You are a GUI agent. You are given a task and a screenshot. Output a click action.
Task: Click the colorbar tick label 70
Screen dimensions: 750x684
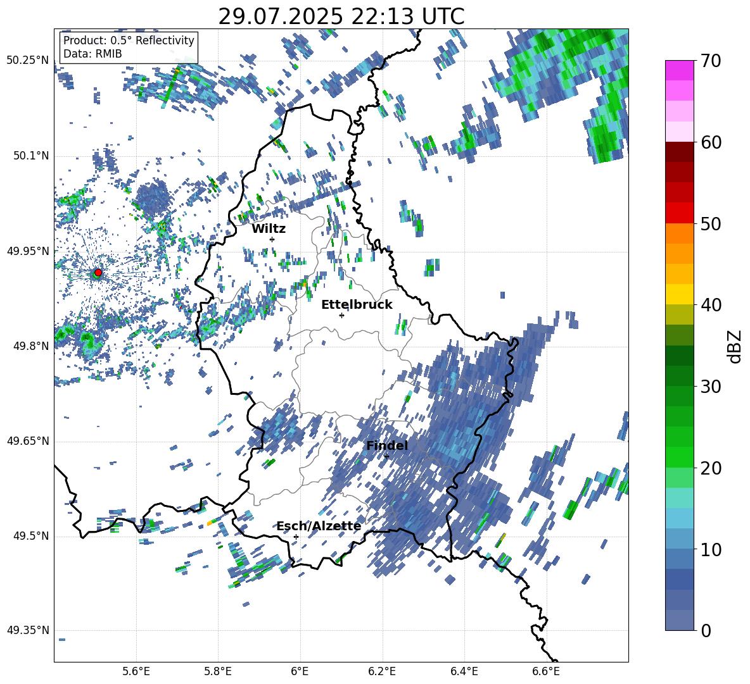(711, 61)
